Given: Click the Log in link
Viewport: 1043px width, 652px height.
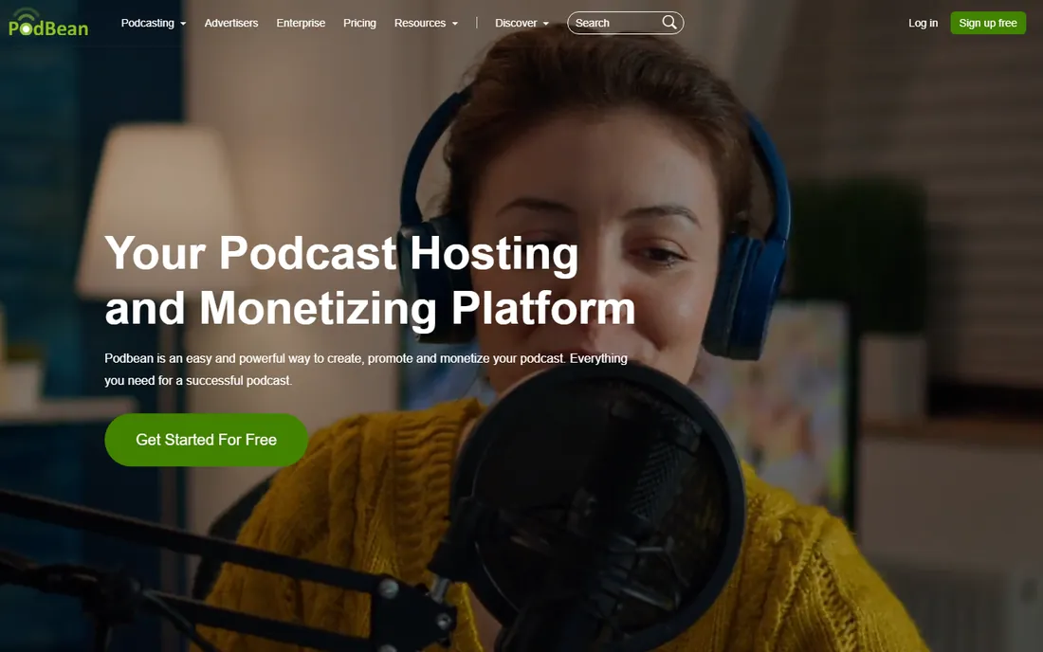Looking at the screenshot, I should pyautogui.click(x=923, y=23).
